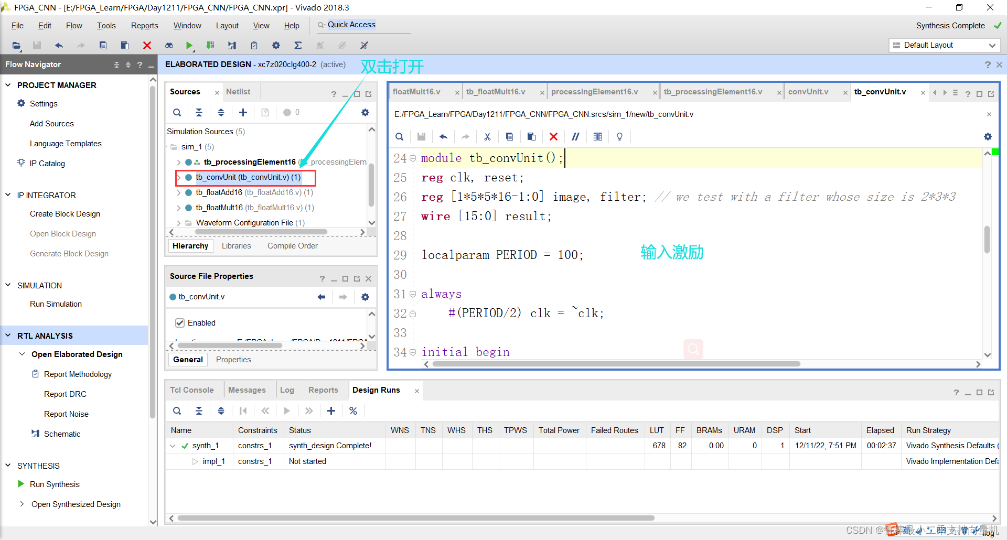Create new run with plus in Design Runs
Viewport: 1007px width, 540px height.
[331, 411]
